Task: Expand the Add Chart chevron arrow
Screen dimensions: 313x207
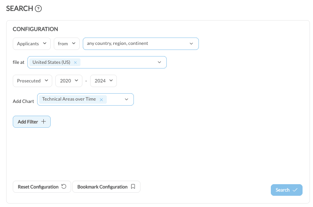Action: 127,99
